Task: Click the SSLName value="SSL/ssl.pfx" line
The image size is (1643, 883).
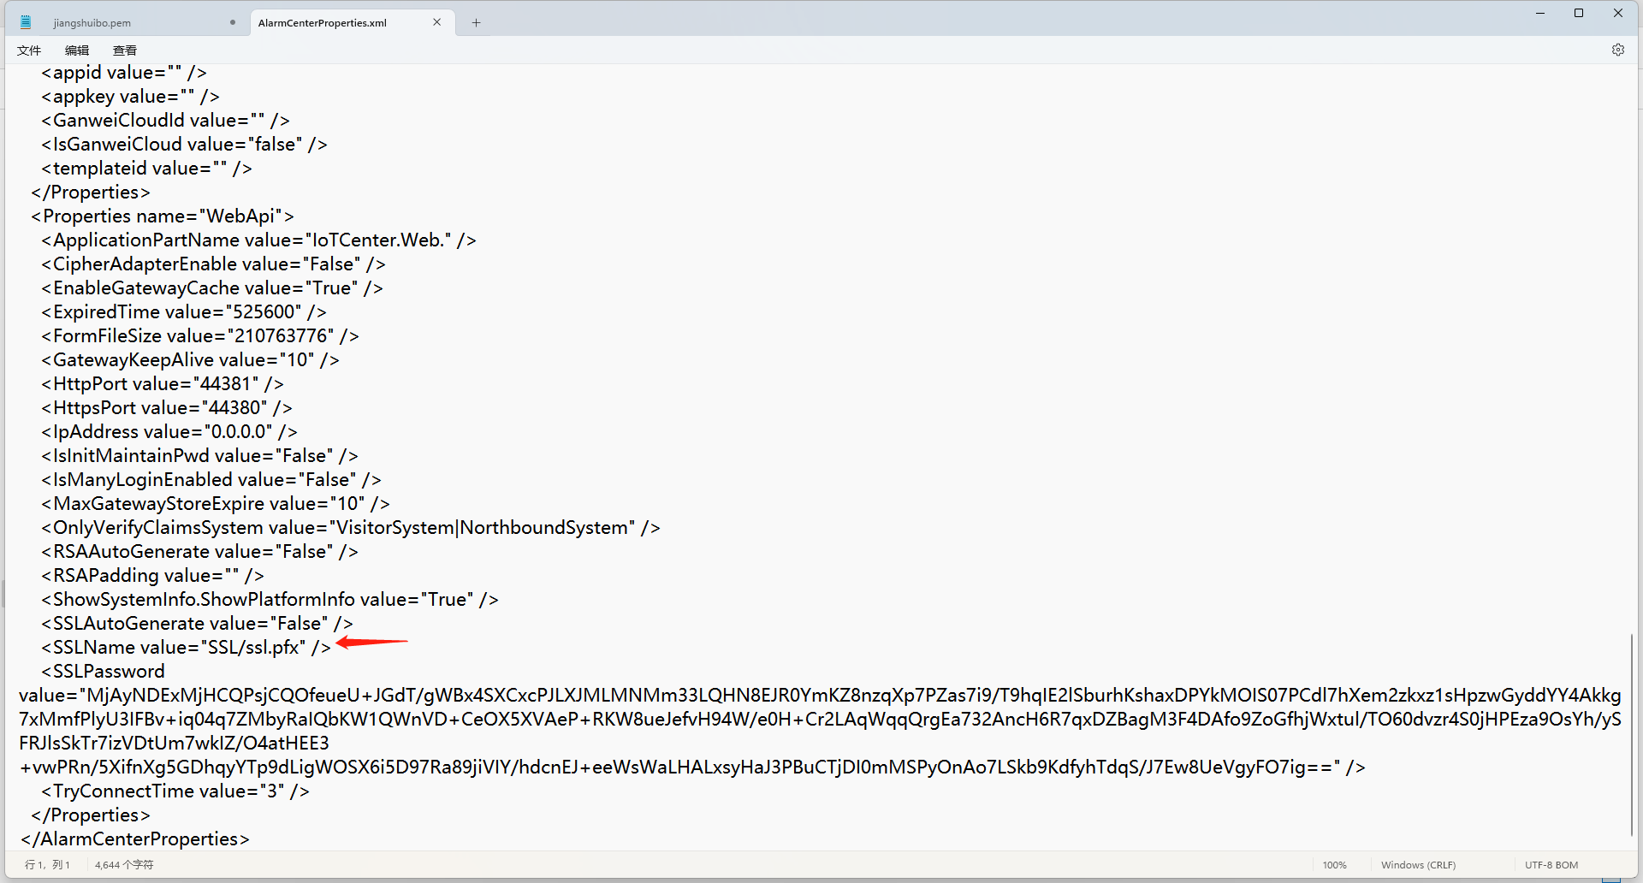Action: (x=186, y=648)
